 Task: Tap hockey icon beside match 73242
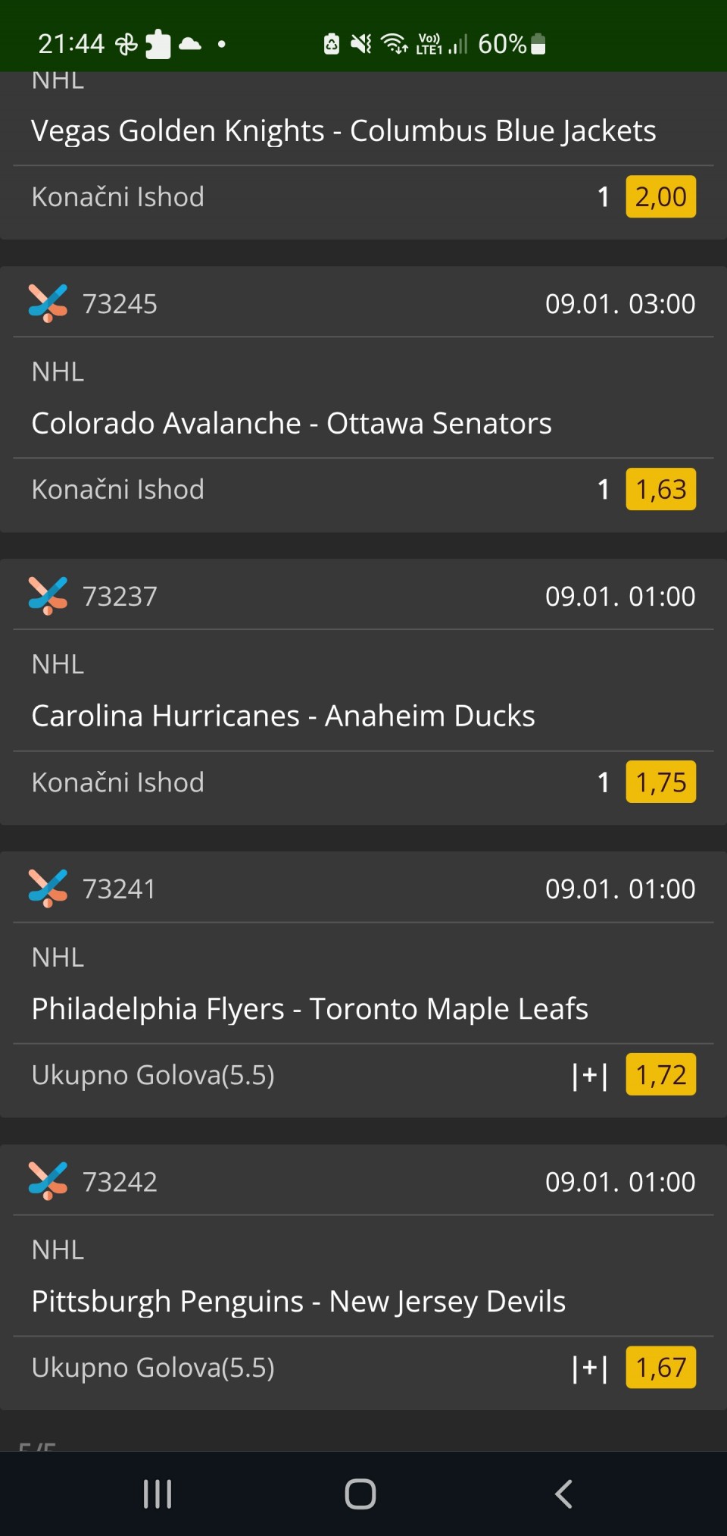(x=48, y=1181)
